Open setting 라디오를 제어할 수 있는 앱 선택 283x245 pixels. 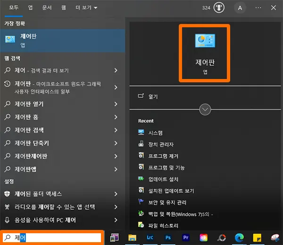(62, 207)
